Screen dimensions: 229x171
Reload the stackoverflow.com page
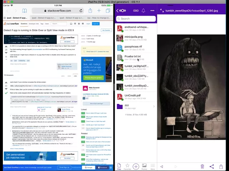click(x=81, y=11)
